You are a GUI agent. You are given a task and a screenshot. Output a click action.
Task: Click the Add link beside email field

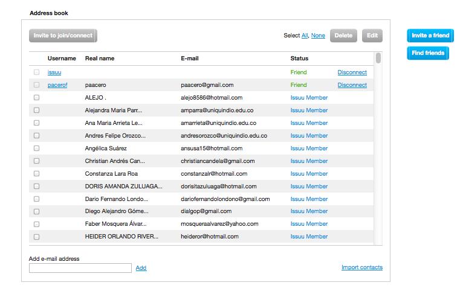point(141,268)
